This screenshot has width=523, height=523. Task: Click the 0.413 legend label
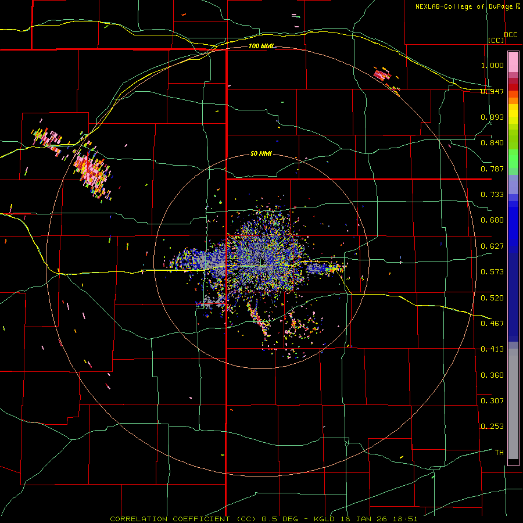point(492,349)
